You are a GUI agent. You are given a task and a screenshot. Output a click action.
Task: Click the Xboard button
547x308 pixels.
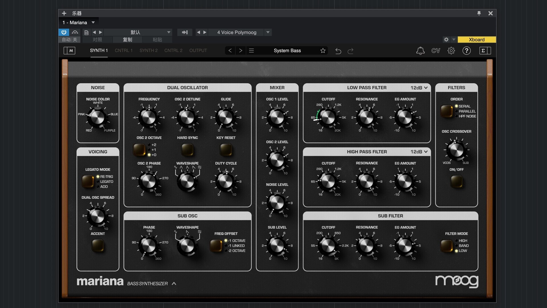pos(477,40)
